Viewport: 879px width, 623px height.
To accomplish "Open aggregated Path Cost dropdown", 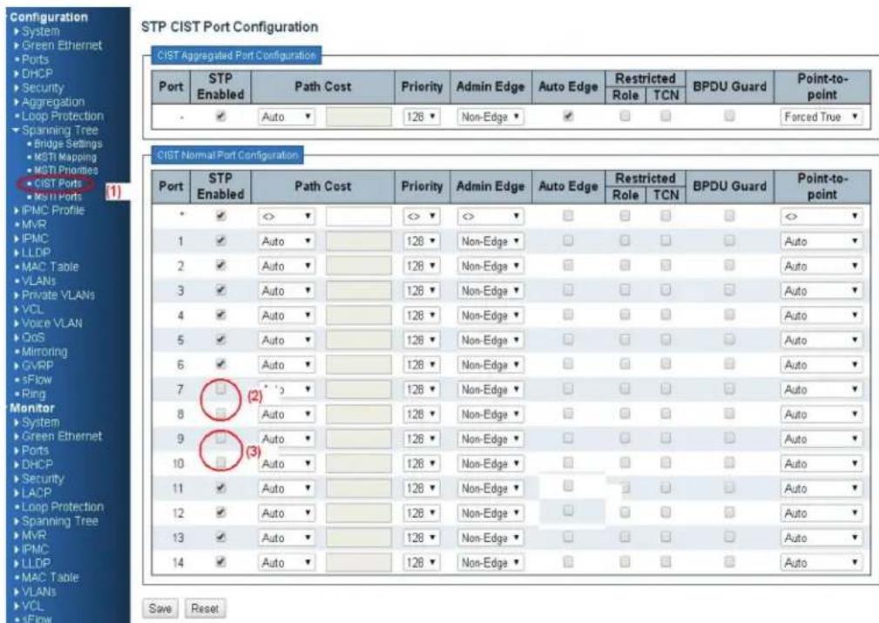I will [x=287, y=117].
